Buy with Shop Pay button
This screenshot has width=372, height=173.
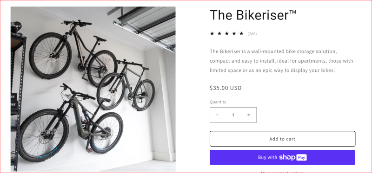(282, 157)
